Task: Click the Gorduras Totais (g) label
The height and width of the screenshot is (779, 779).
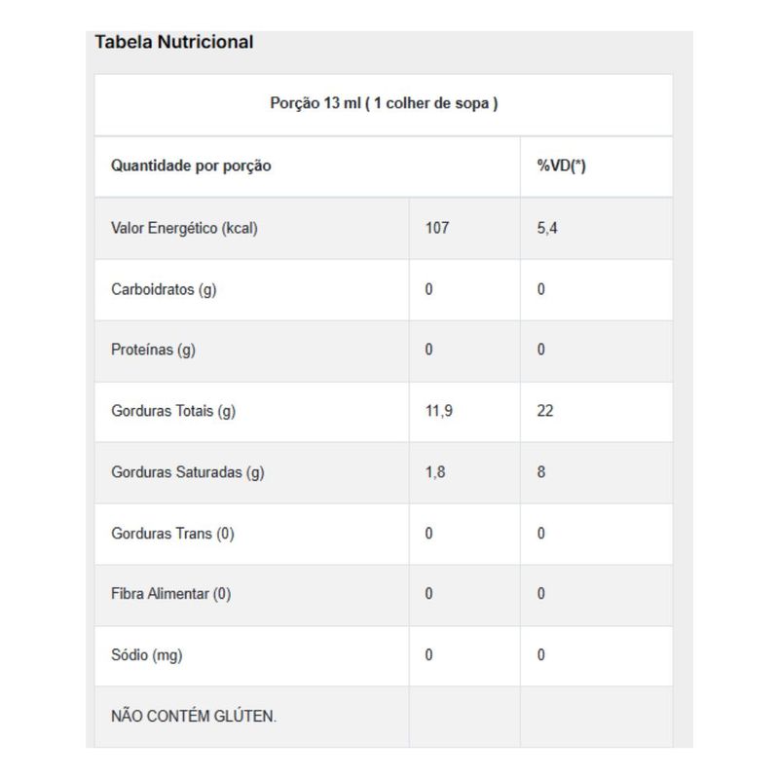Action: pos(173,411)
